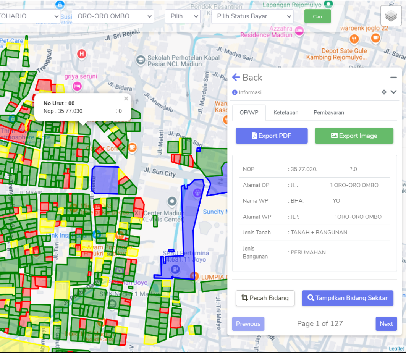Open the TOHARJO district dropdown
The height and width of the screenshot is (354, 406).
30,16
